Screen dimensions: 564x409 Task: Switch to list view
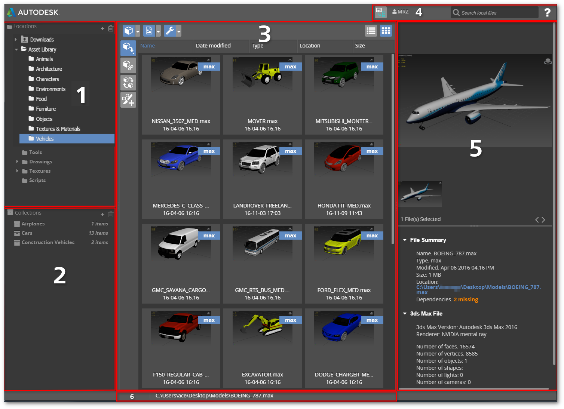(x=371, y=31)
